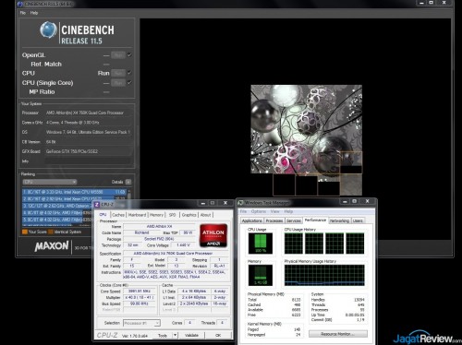Open the Help menu in Cinebench
Image resolution: width=462 pixels, height=345 pixels.
pyautogui.click(x=34, y=13)
